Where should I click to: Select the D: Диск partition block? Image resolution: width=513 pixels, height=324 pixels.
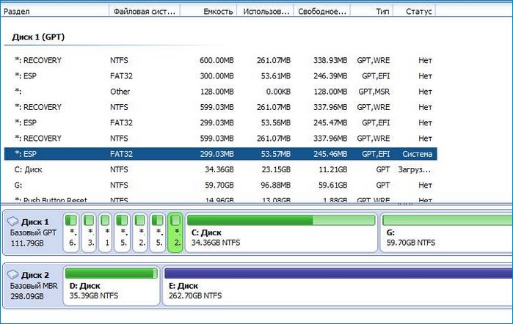coord(112,285)
